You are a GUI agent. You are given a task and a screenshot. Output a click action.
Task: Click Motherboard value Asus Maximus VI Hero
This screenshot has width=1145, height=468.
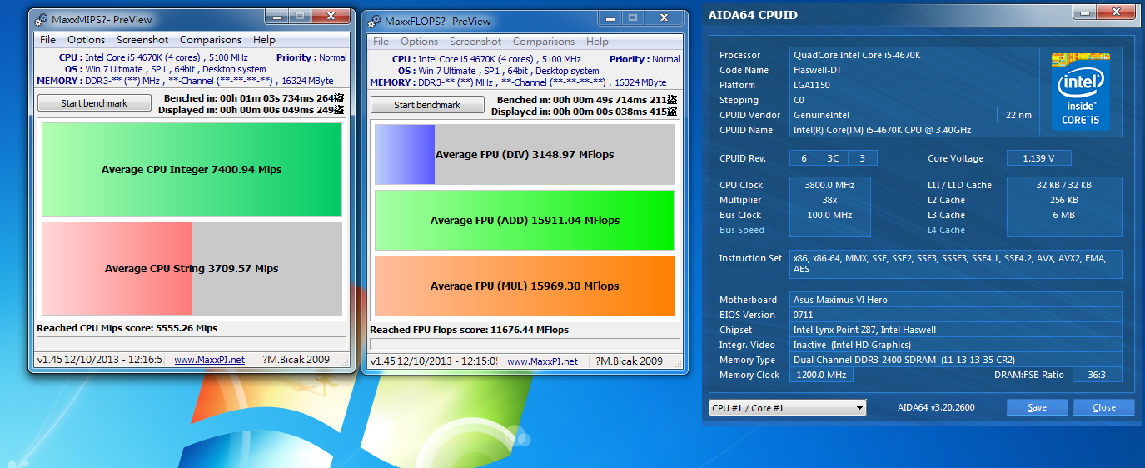point(956,300)
